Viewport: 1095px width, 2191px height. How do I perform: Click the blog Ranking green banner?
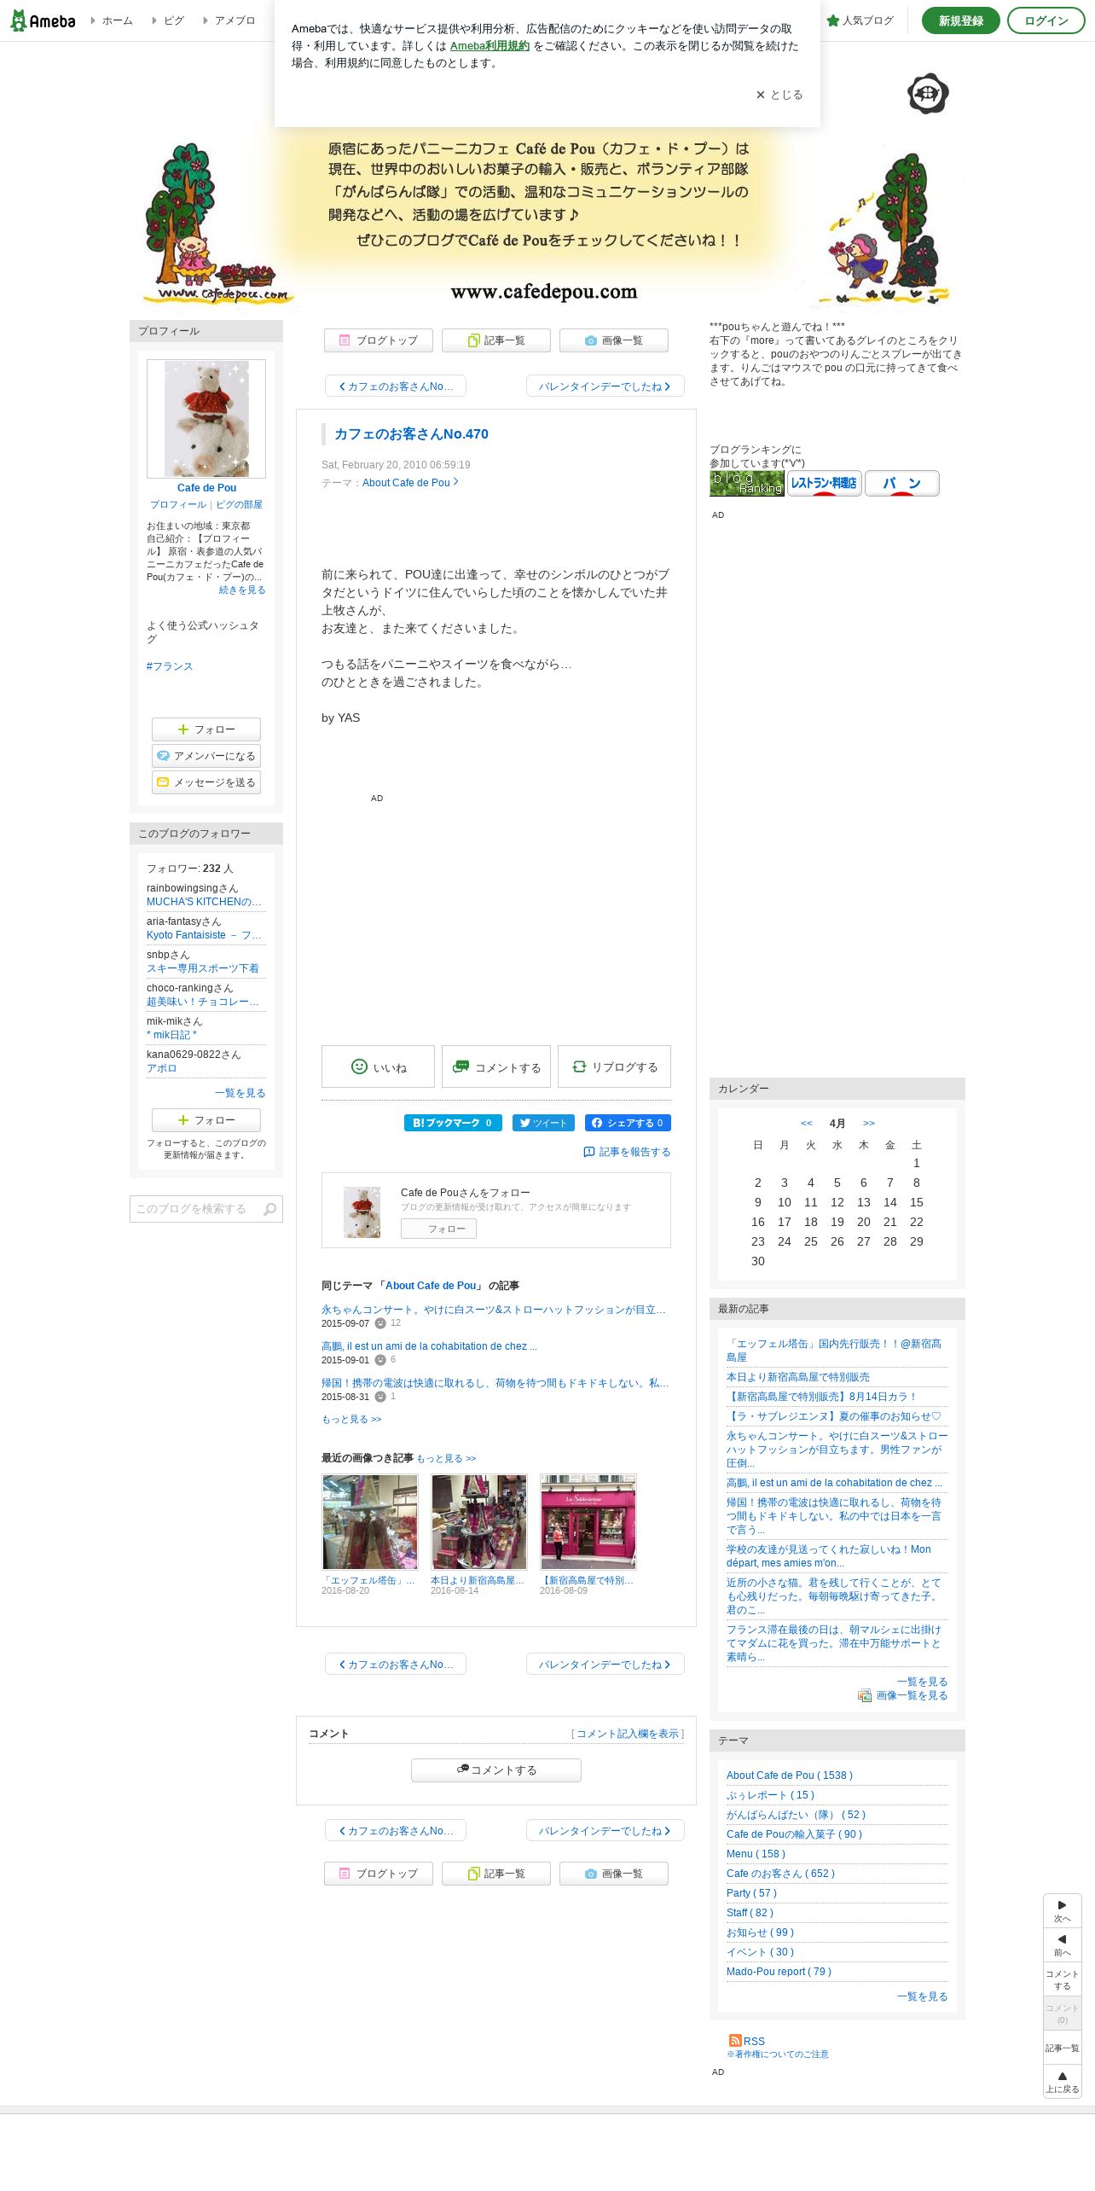pos(747,483)
